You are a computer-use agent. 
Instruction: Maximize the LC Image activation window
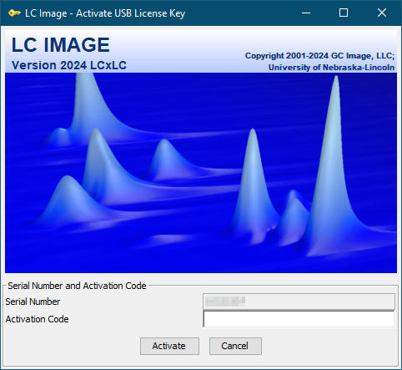click(x=344, y=13)
